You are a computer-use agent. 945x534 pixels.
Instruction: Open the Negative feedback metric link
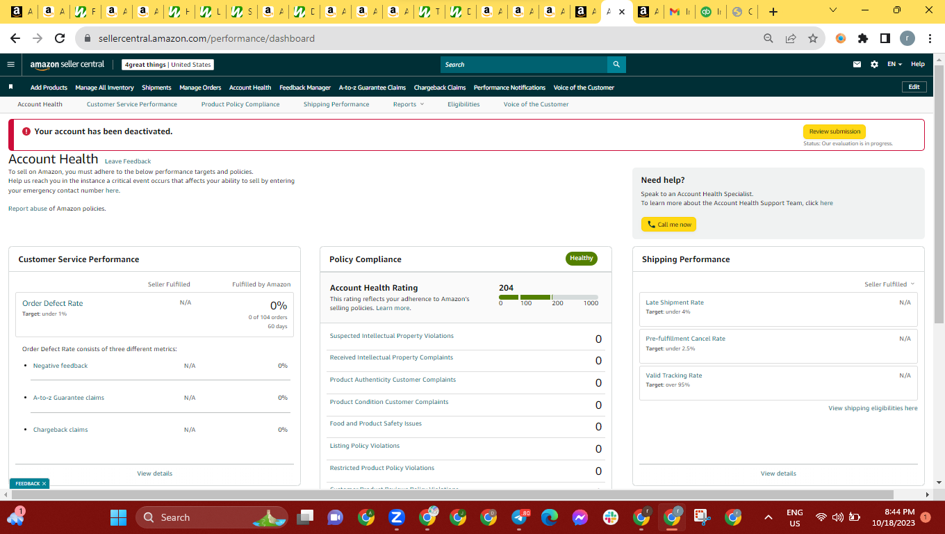pos(60,366)
